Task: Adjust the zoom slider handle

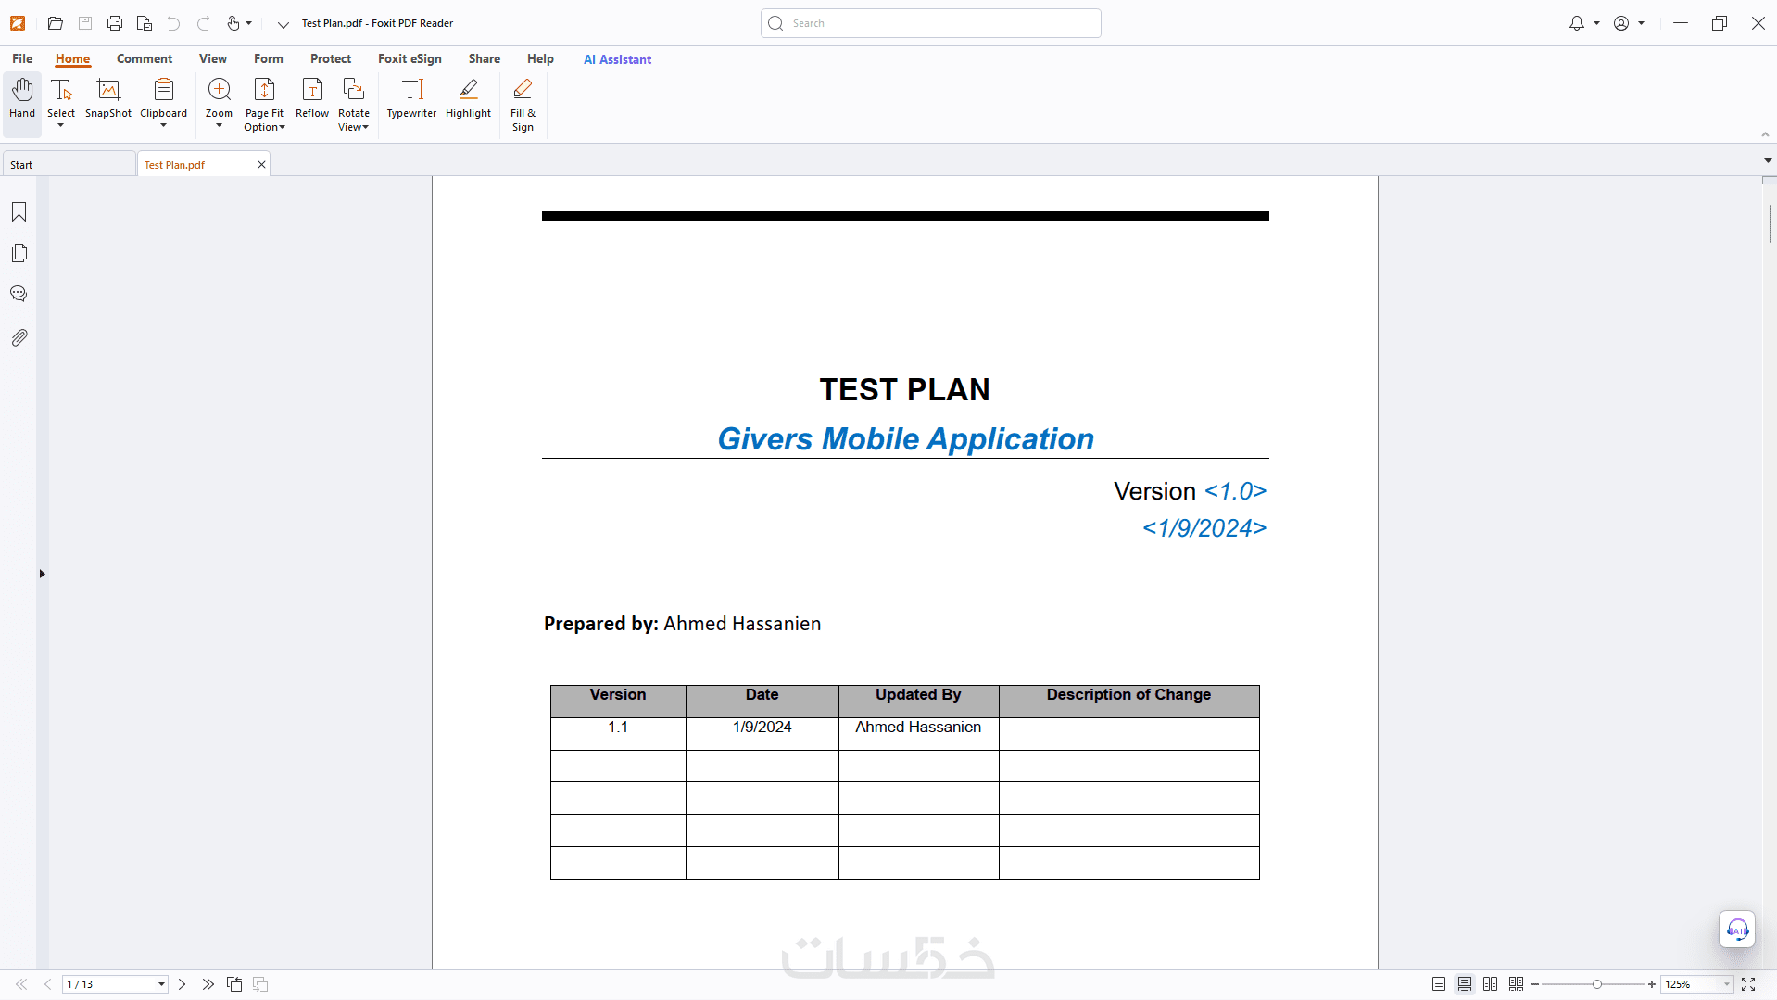Action: pyautogui.click(x=1597, y=984)
